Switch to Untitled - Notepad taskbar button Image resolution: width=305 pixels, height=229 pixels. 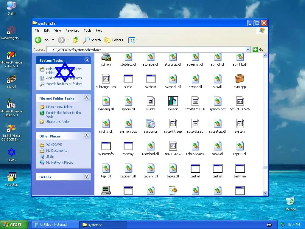pyautogui.click(x=55, y=225)
